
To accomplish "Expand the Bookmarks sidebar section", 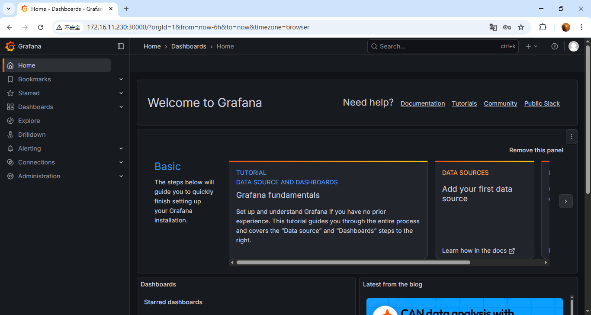I will [x=121, y=79].
